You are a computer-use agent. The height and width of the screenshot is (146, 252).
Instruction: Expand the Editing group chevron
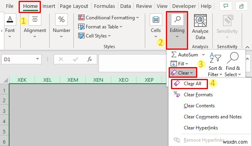(177, 37)
